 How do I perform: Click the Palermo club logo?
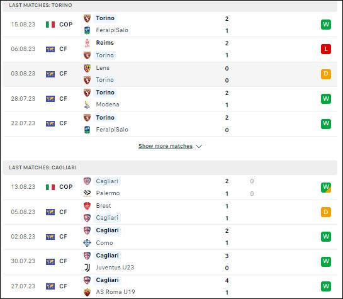87,193
